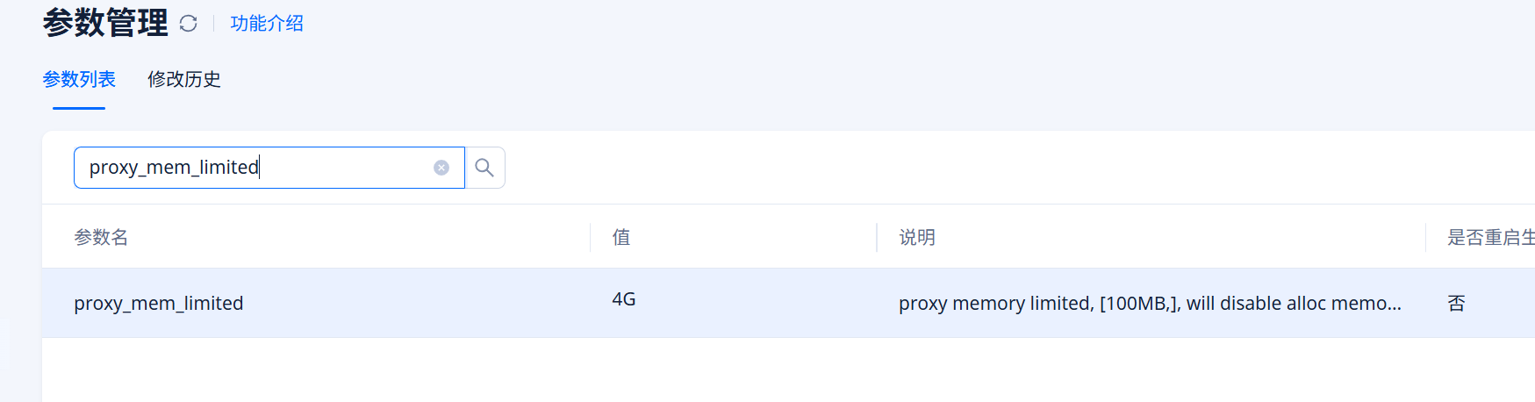Click the 参数管理 page title

105,23
